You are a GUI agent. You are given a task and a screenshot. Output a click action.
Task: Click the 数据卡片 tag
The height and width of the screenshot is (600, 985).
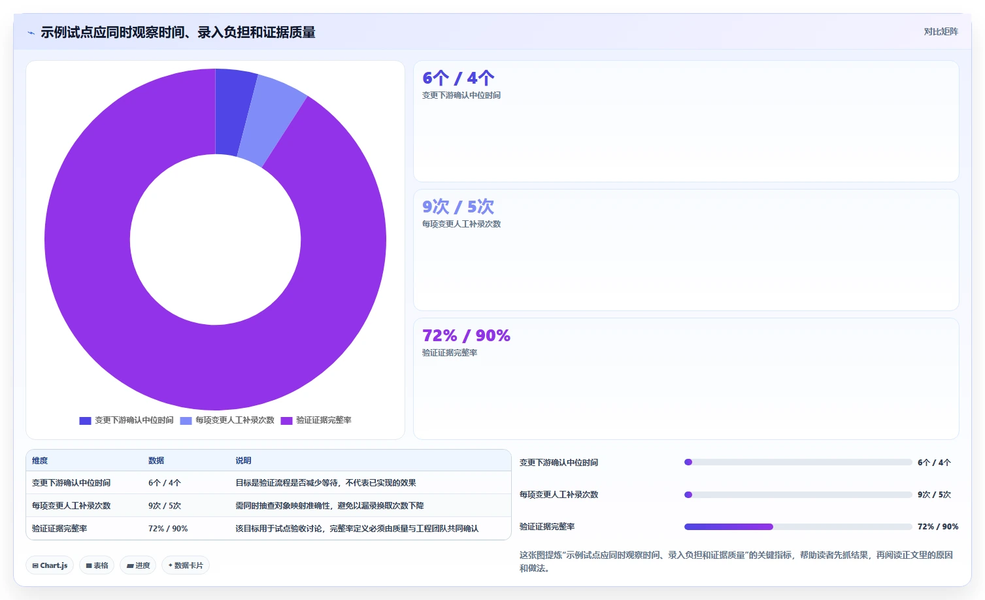pos(186,565)
